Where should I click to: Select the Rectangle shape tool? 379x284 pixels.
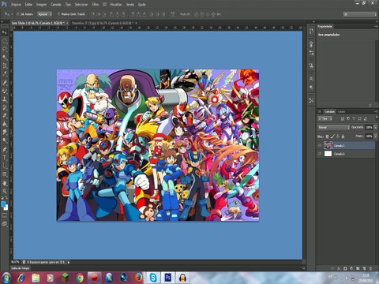pos(5,174)
